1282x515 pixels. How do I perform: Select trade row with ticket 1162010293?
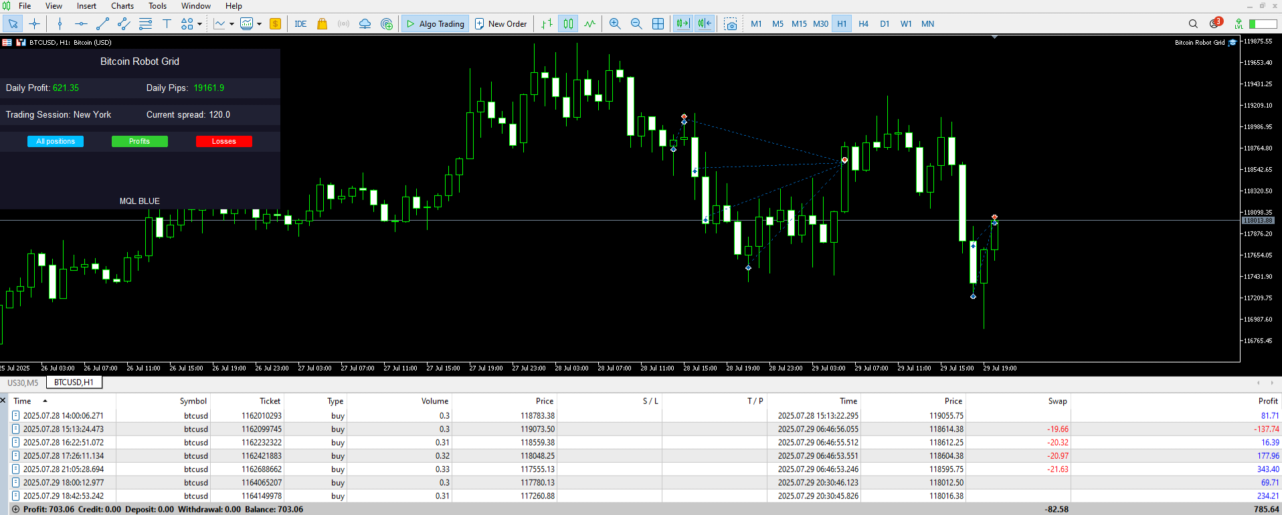[645, 416]
